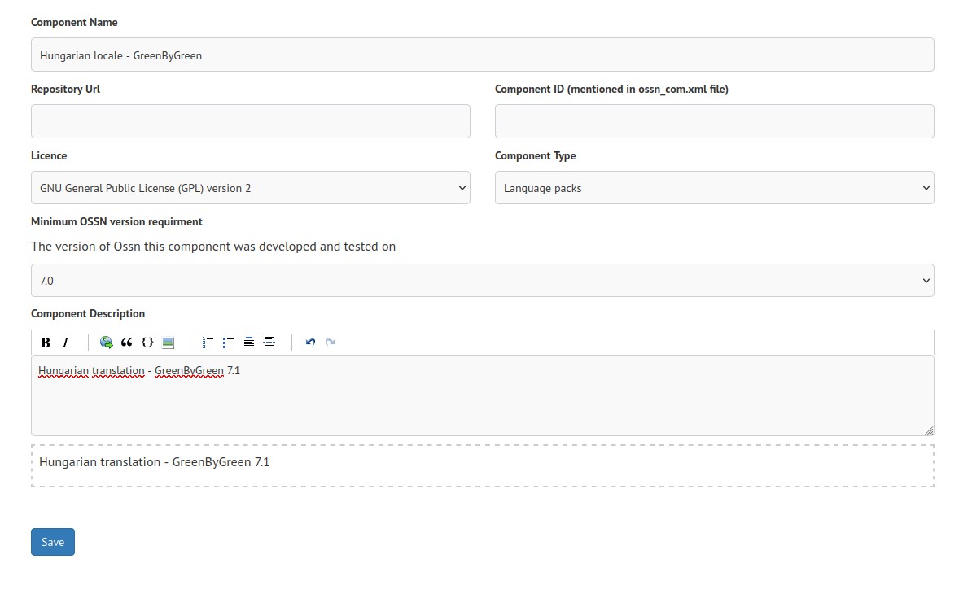Create a numbered list
This screenshot has width=972, height=594.
[208, 343]
